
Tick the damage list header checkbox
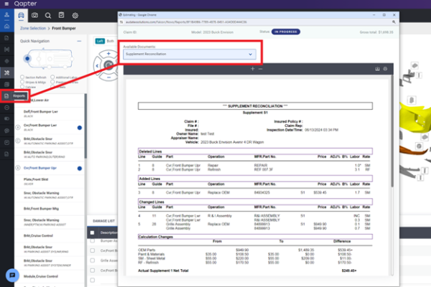click(93, 232)
